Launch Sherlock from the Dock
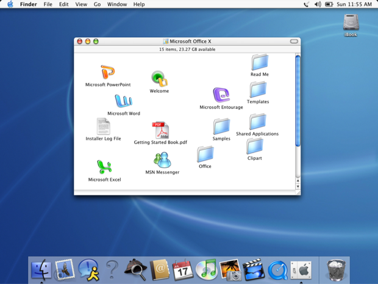This screenshot has width=378, height=284. (x=136, y=270)
